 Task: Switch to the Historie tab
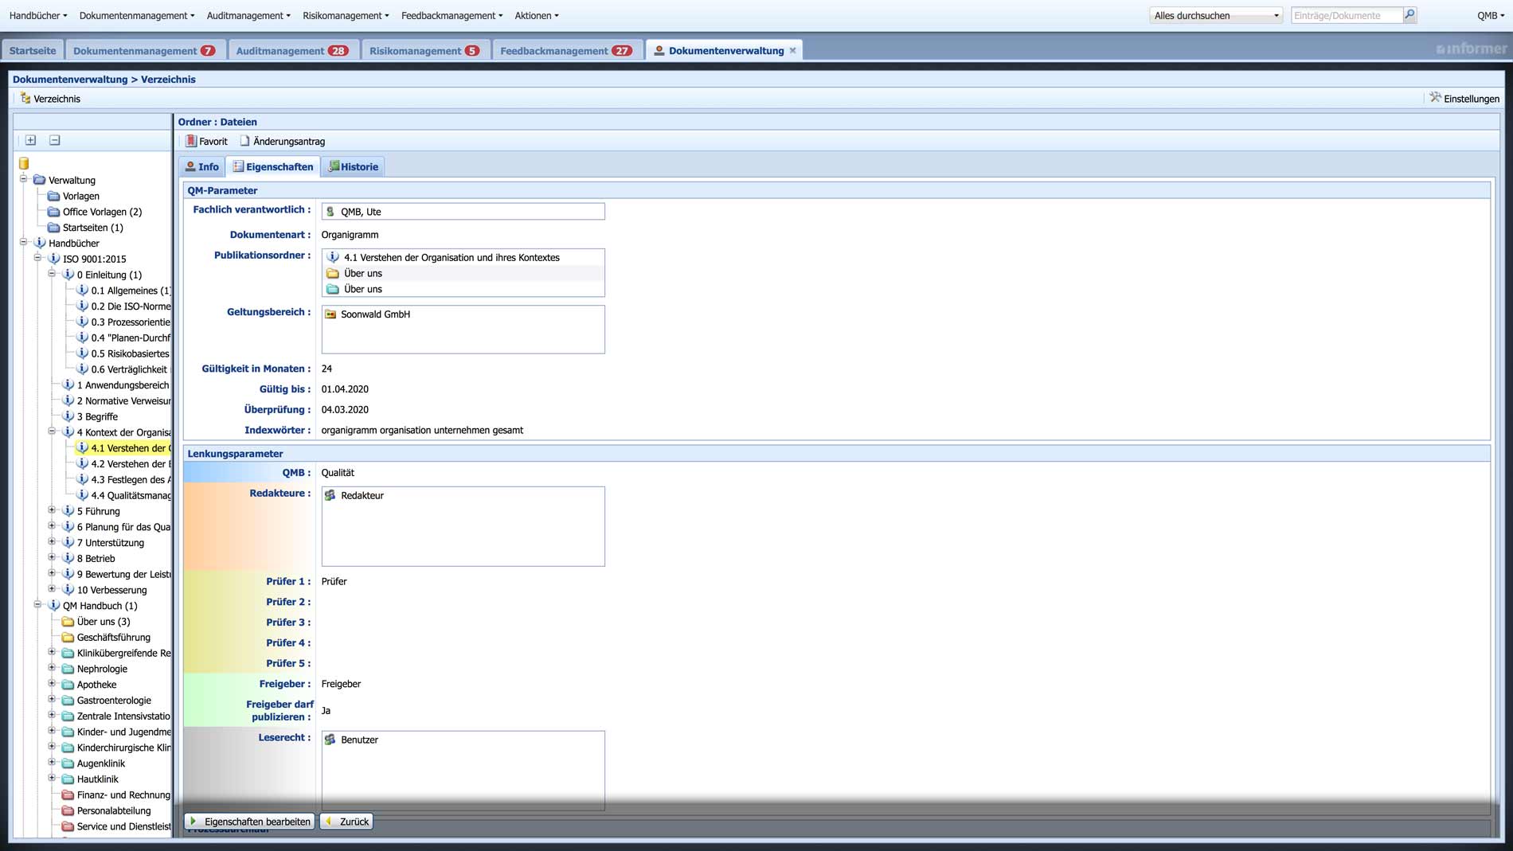353,166
